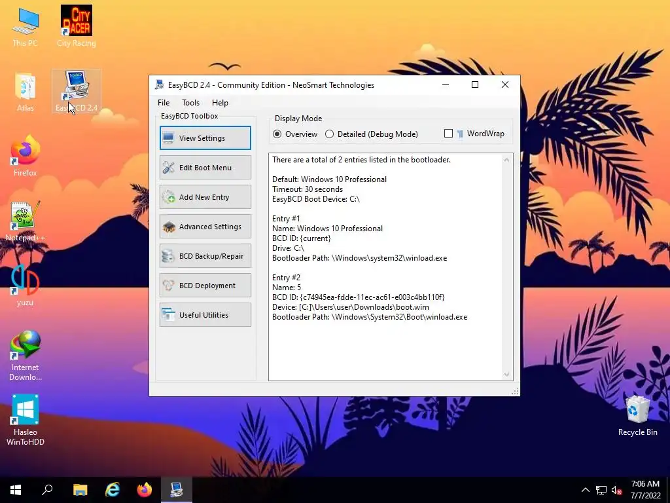Open BCD Deployment section

click(x=205, y=286)
